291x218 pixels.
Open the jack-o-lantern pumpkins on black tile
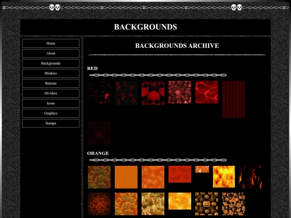[x=206, y=204]
